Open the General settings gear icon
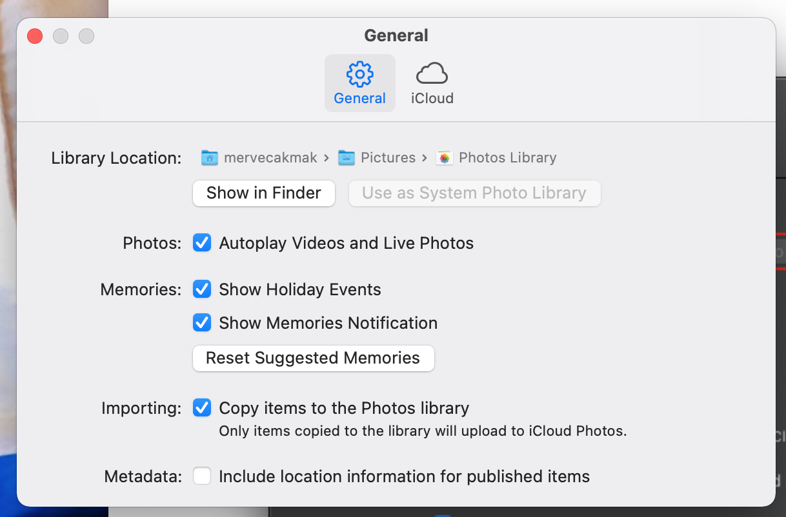Image resolution: width=786 pixels, height=517 pixels. [359, 74]
